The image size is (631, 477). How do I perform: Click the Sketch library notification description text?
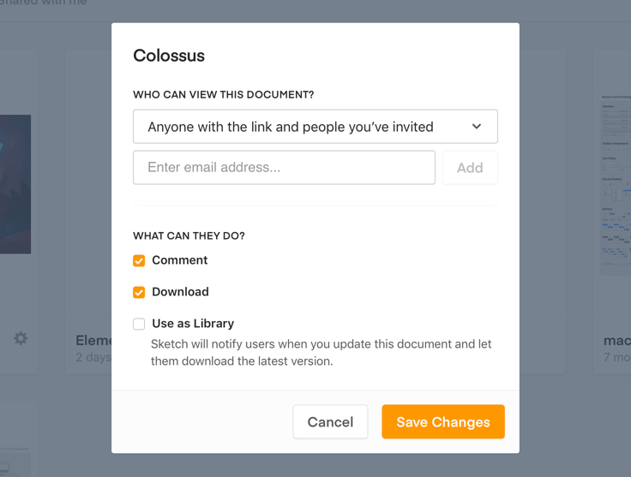tap(321, 352)
